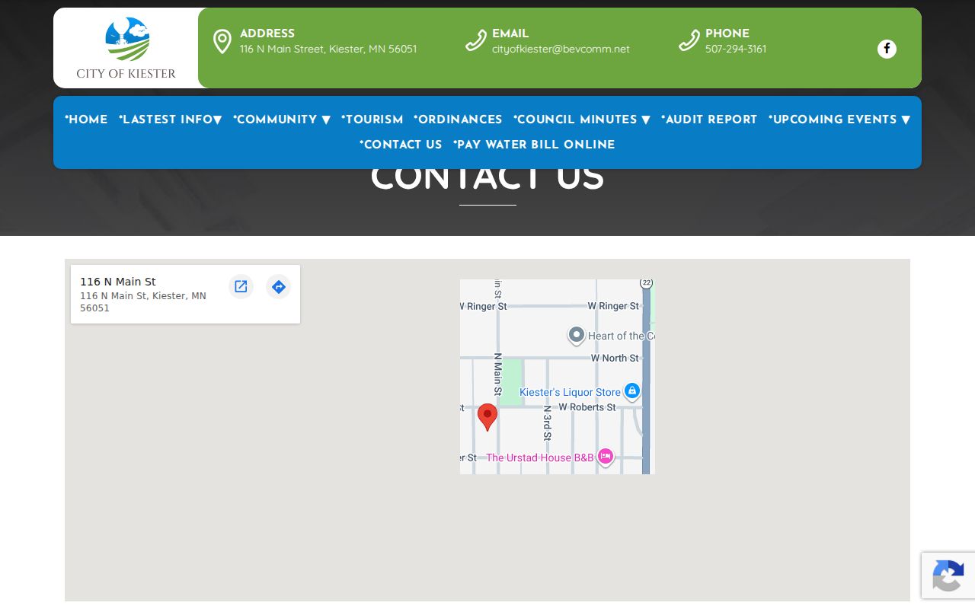
Task: Click the phone handset icon beside PHONE
Action: point(689,40)
